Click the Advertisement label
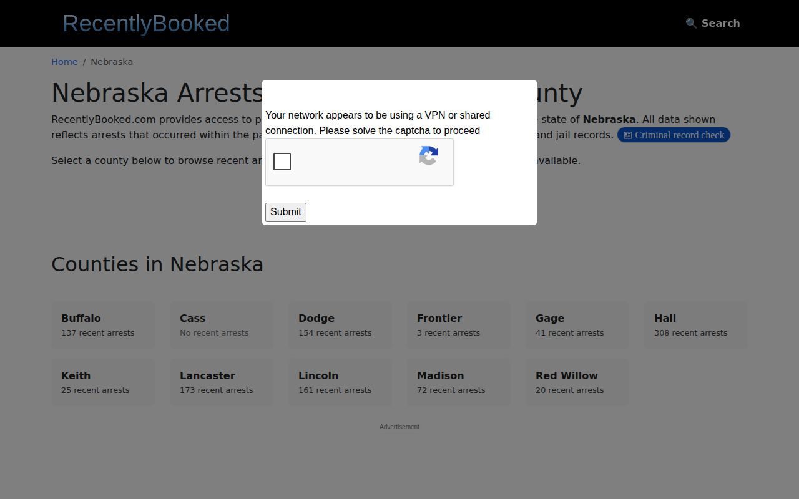The height and width of the screenshot is (499, 799). [399, 427]
